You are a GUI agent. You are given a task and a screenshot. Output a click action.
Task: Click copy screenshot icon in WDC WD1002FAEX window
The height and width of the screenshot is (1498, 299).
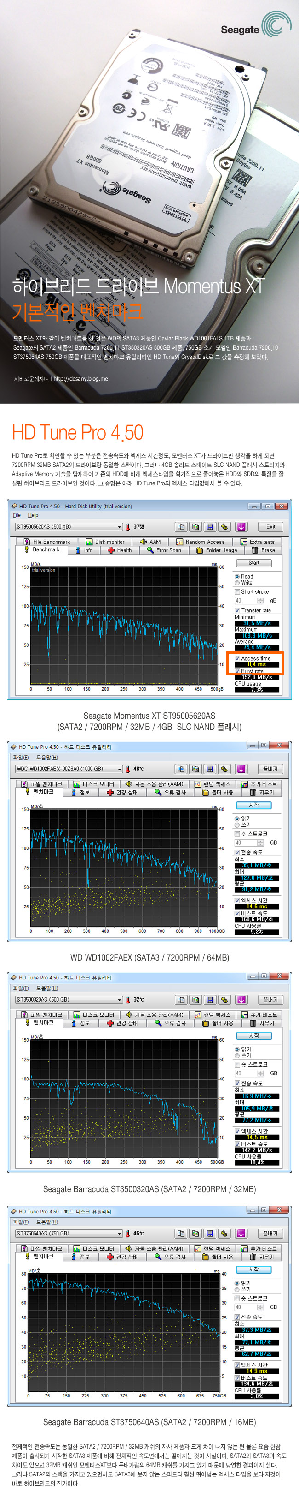pos(196,769)
